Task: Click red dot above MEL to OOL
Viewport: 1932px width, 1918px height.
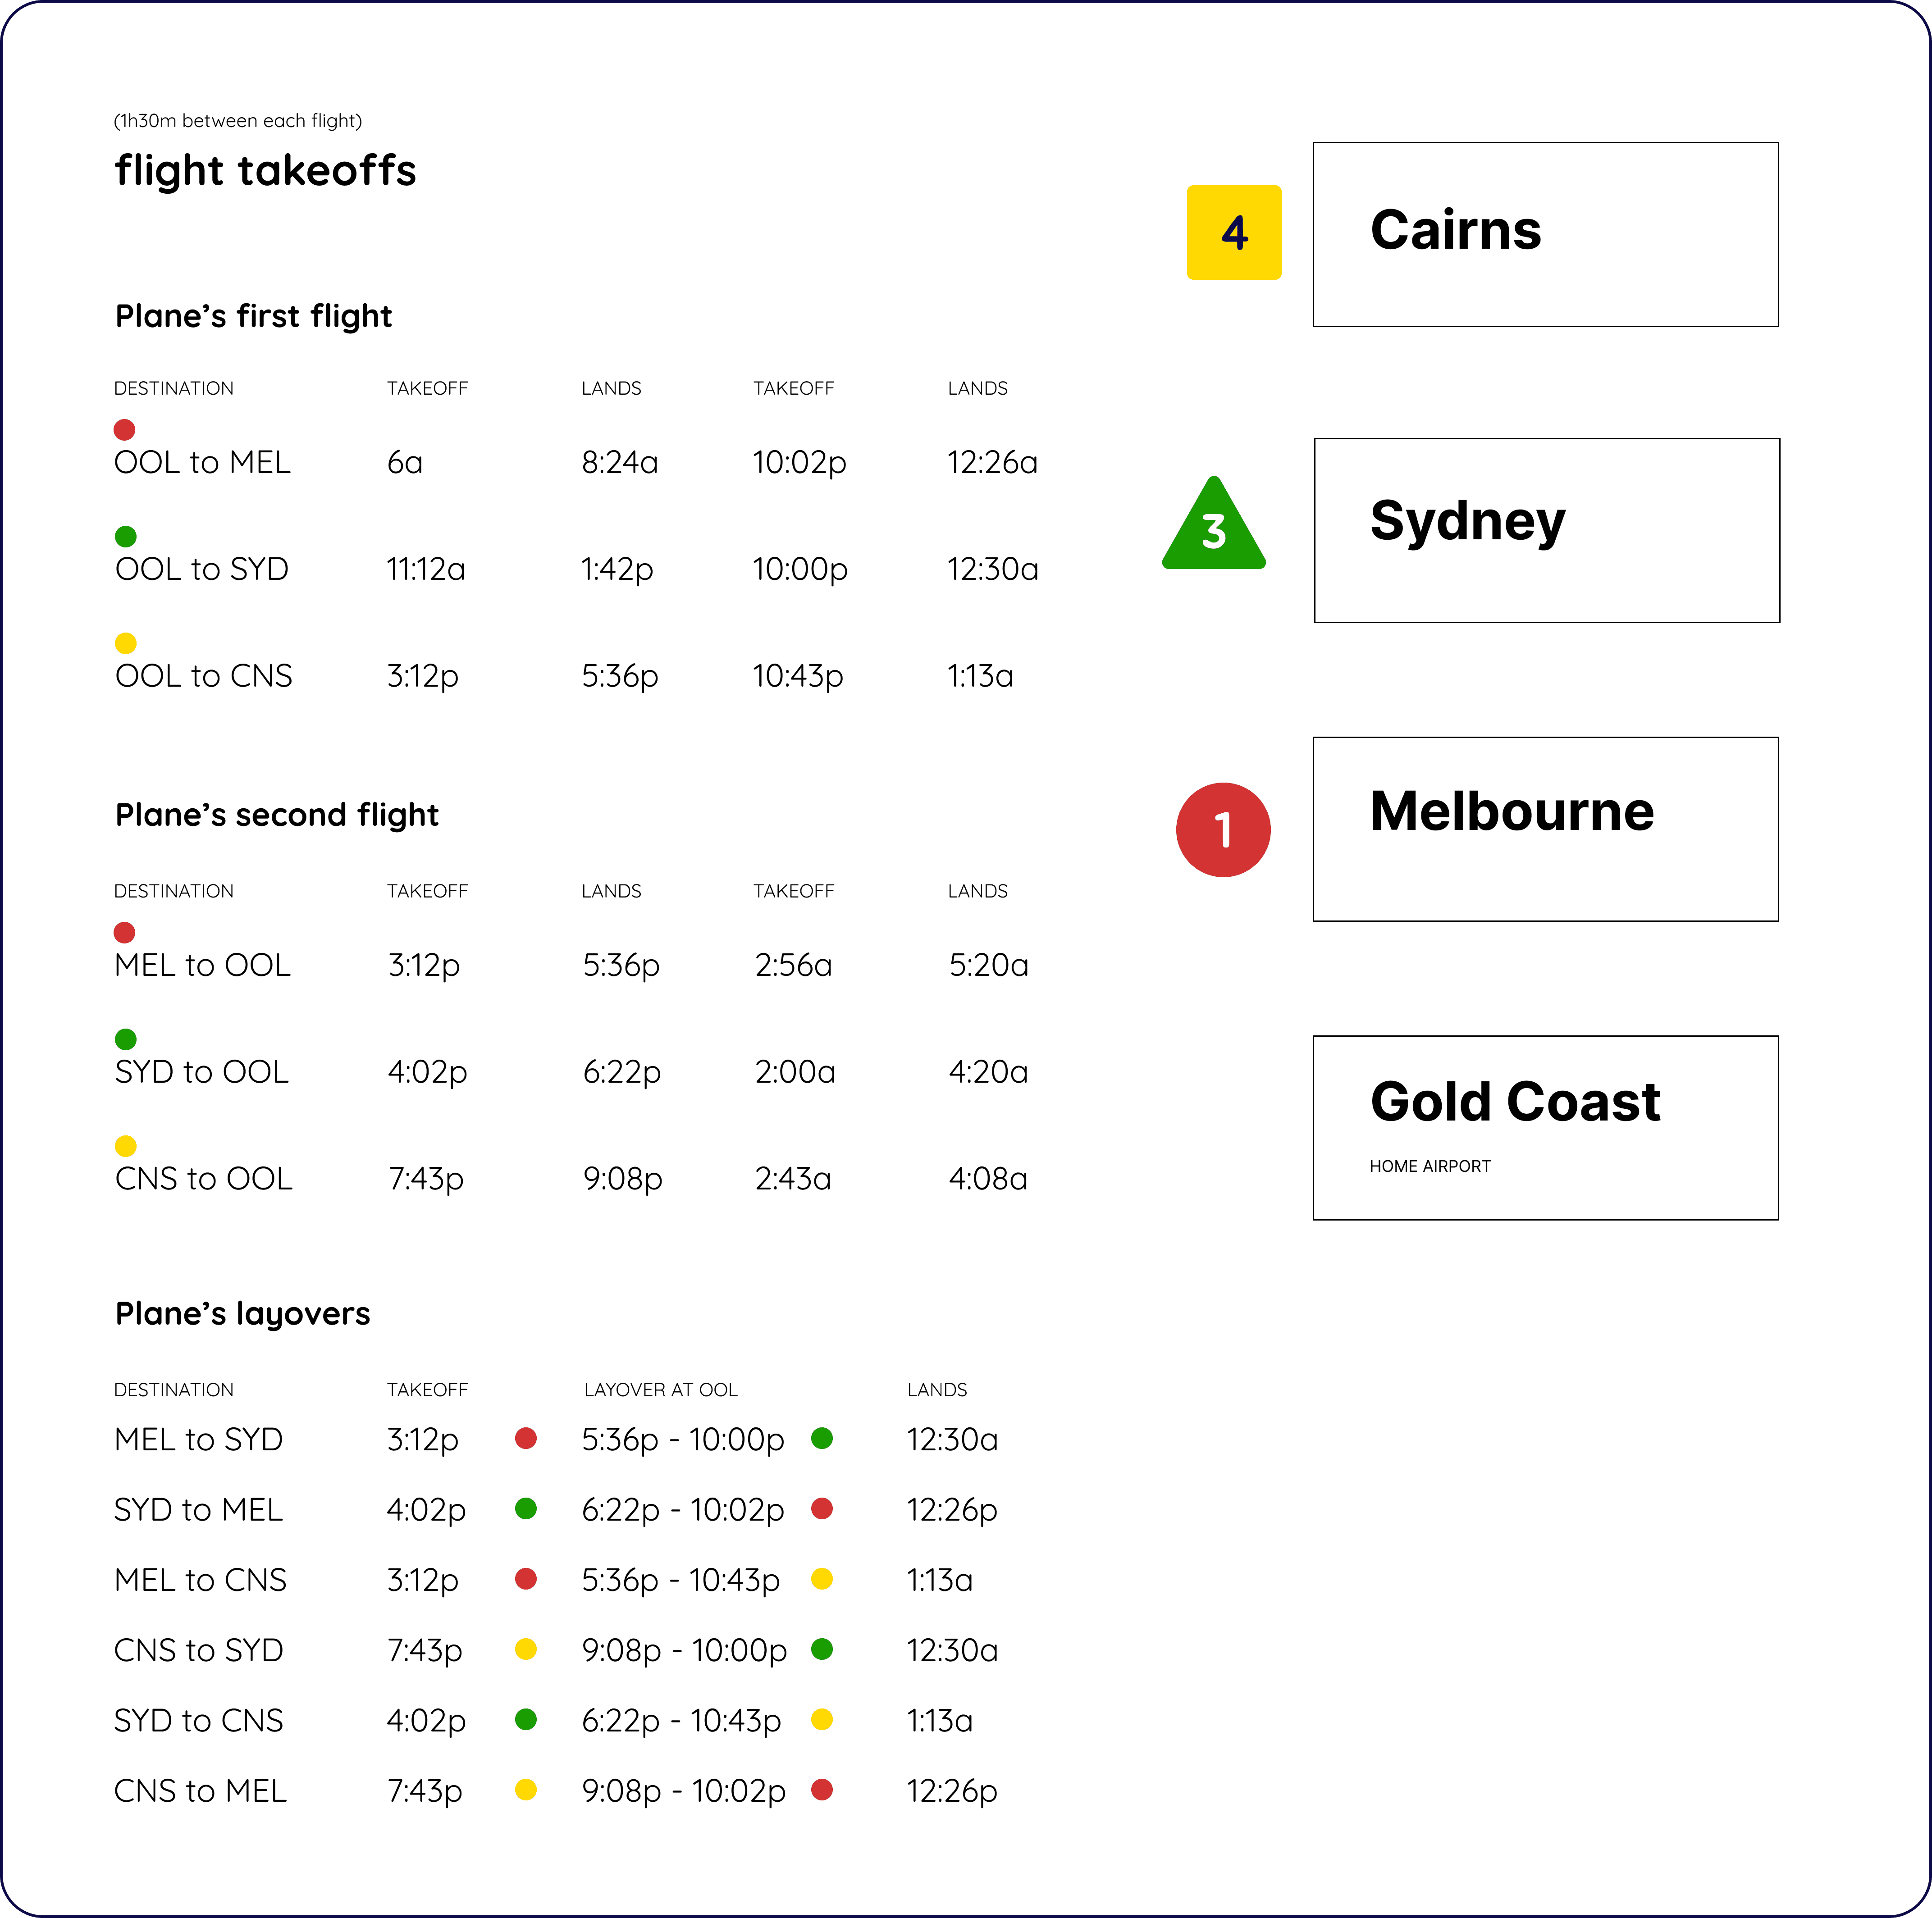Action: 124,933
